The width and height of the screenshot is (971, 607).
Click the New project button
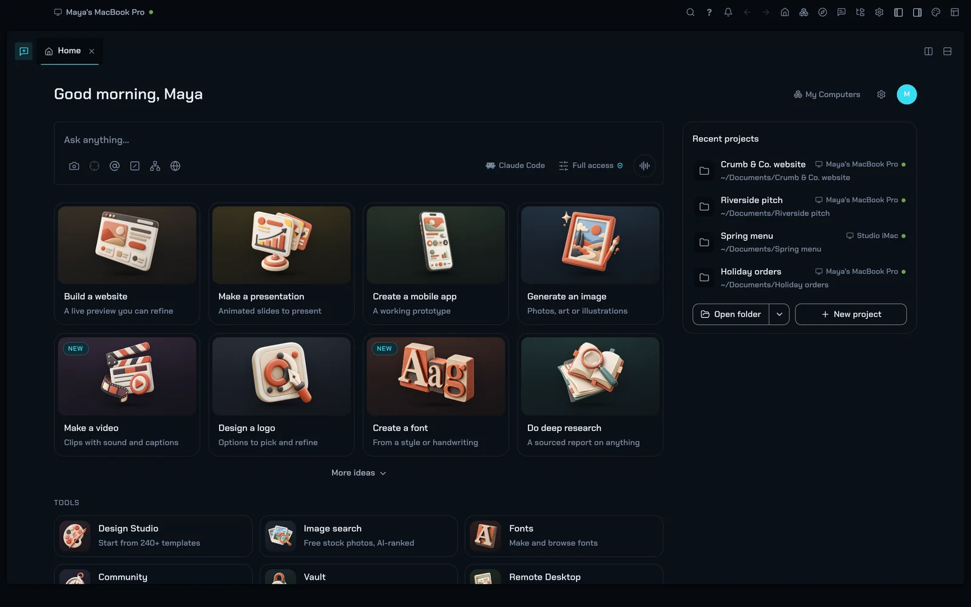click(x=851, y=314)
